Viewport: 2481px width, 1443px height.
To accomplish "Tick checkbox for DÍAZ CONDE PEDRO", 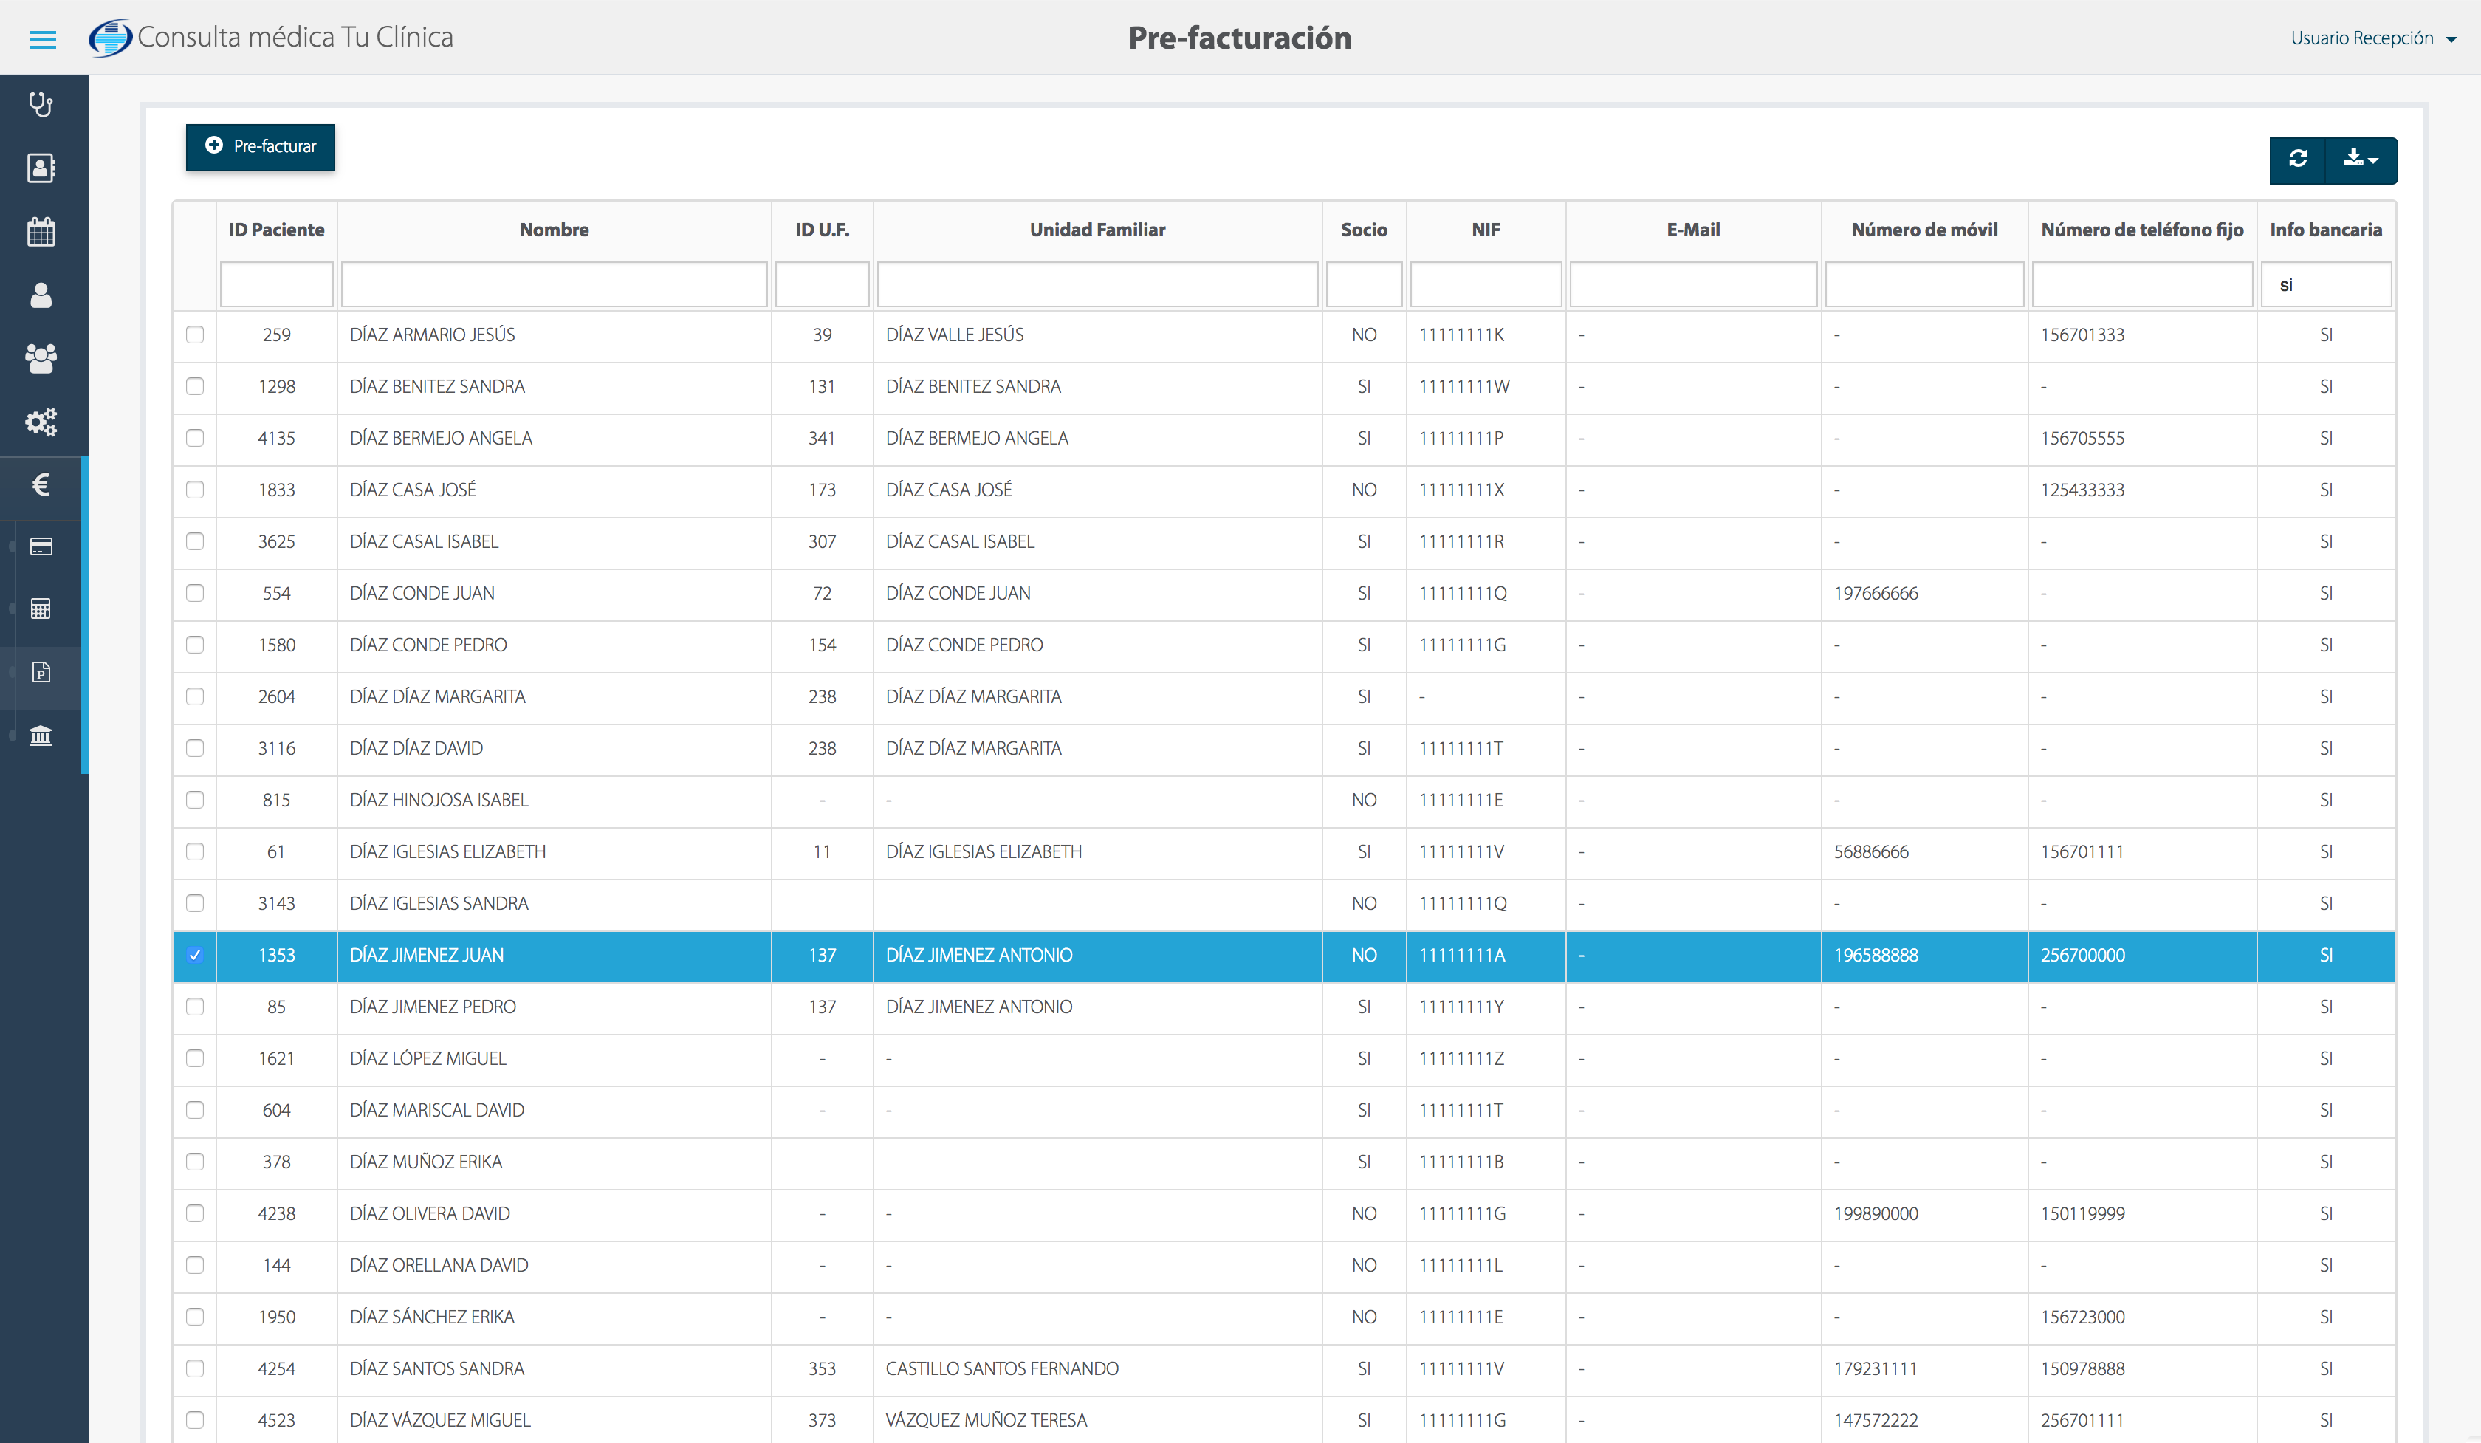I will (x=195, y=645).
